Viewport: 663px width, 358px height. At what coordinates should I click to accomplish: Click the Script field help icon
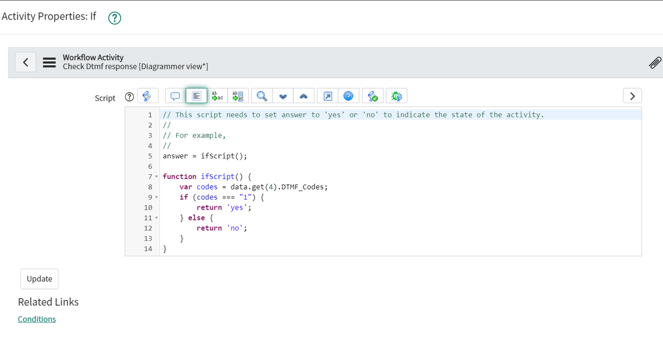coord(129,97)
